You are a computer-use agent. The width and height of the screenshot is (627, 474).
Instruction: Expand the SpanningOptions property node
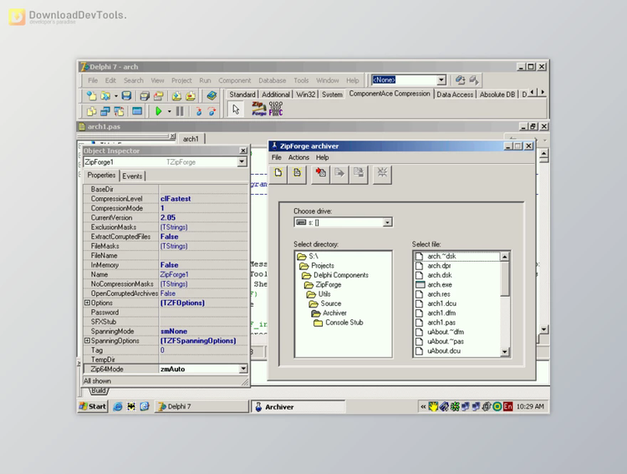(x=87, y=340)
